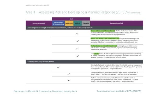Click the 'Remembering & Understanding' blue header
This screenshot has width=167, height=94.
[58, 23]
